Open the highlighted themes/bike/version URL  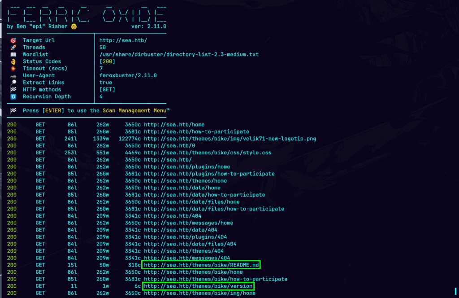(x=198, y=286)
